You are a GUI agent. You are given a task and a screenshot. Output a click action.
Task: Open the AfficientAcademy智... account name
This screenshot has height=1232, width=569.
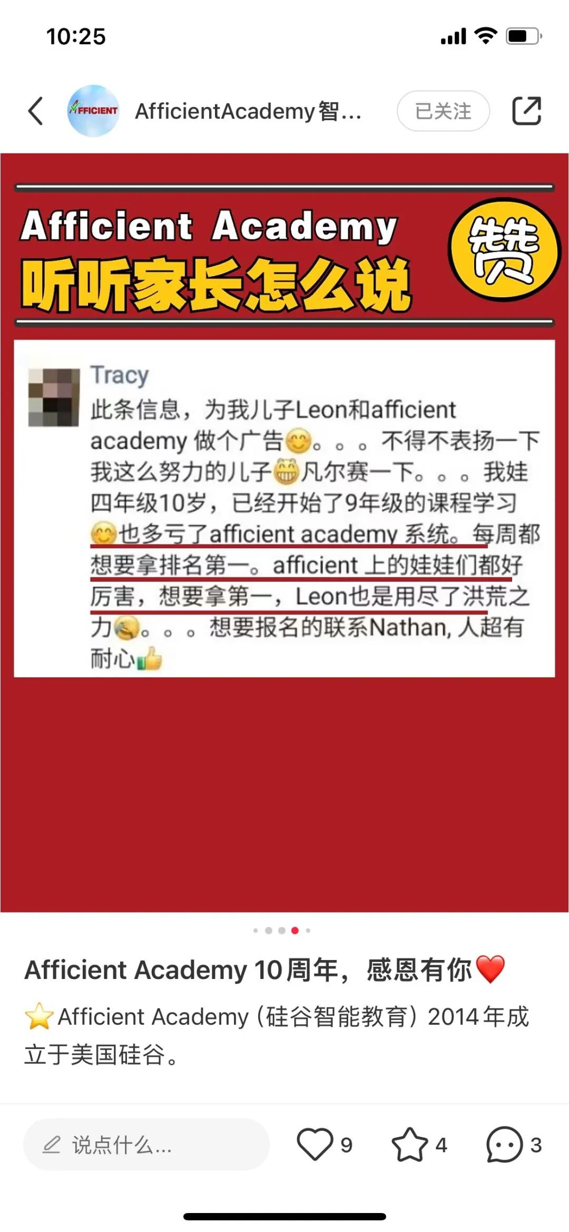248,111
